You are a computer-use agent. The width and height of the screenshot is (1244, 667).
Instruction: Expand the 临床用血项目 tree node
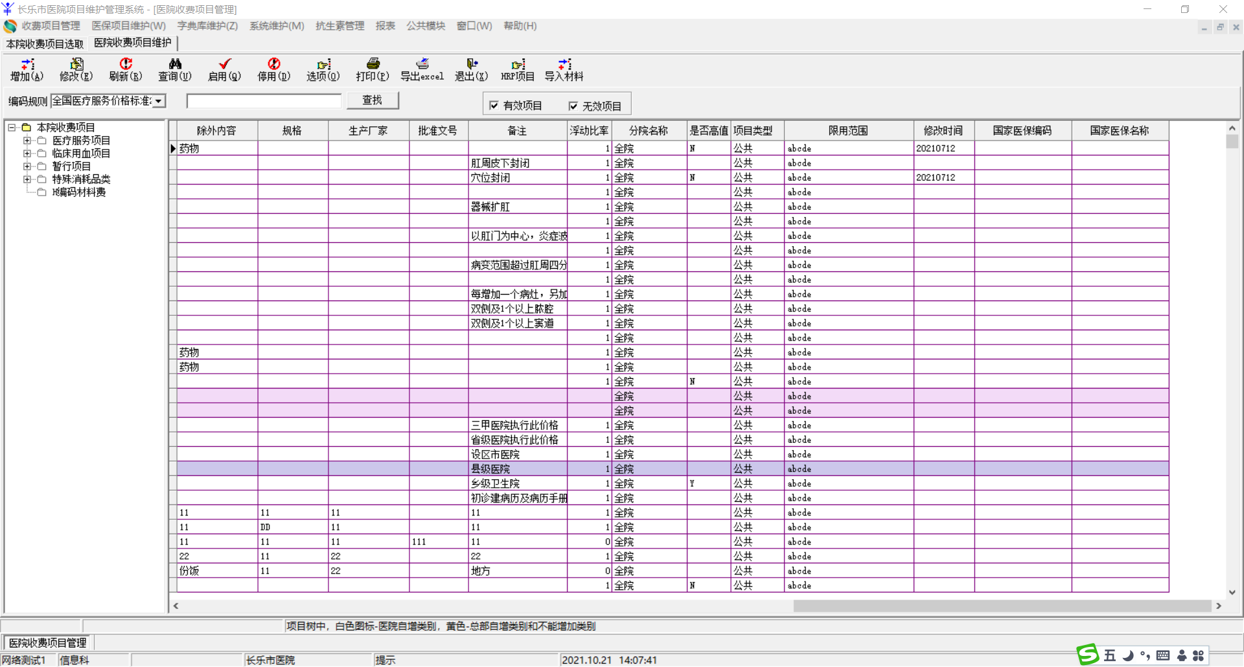pyautogui.click(x=27, y=153)
